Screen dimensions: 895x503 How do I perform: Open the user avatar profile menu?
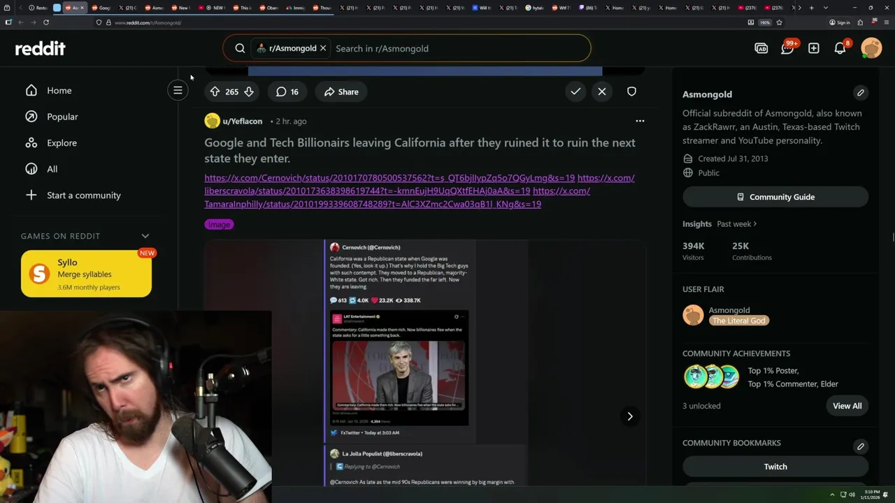click(x=871, y=48)
